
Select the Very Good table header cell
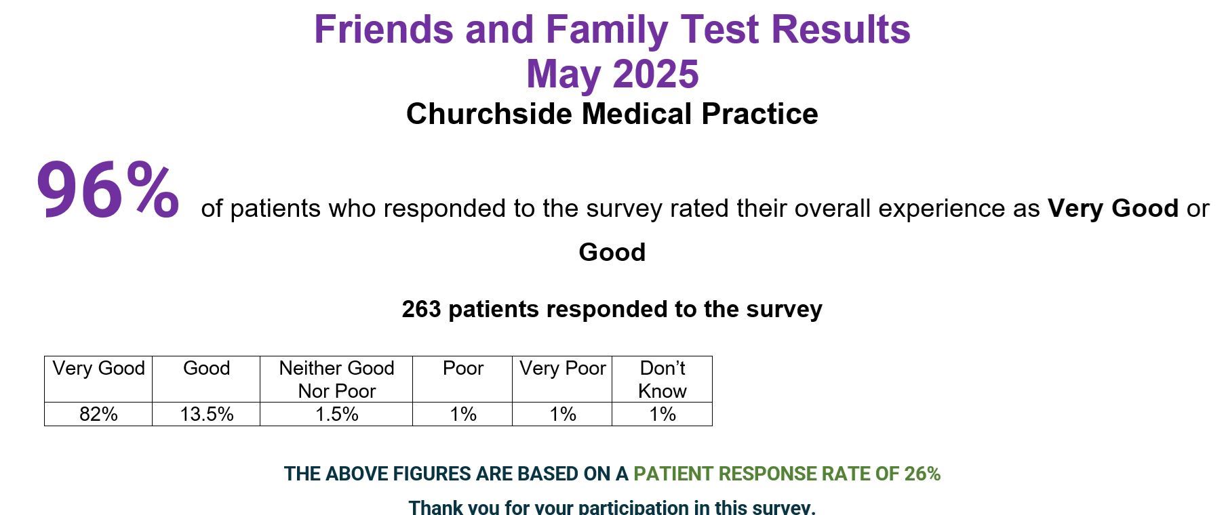click(98, 379)
